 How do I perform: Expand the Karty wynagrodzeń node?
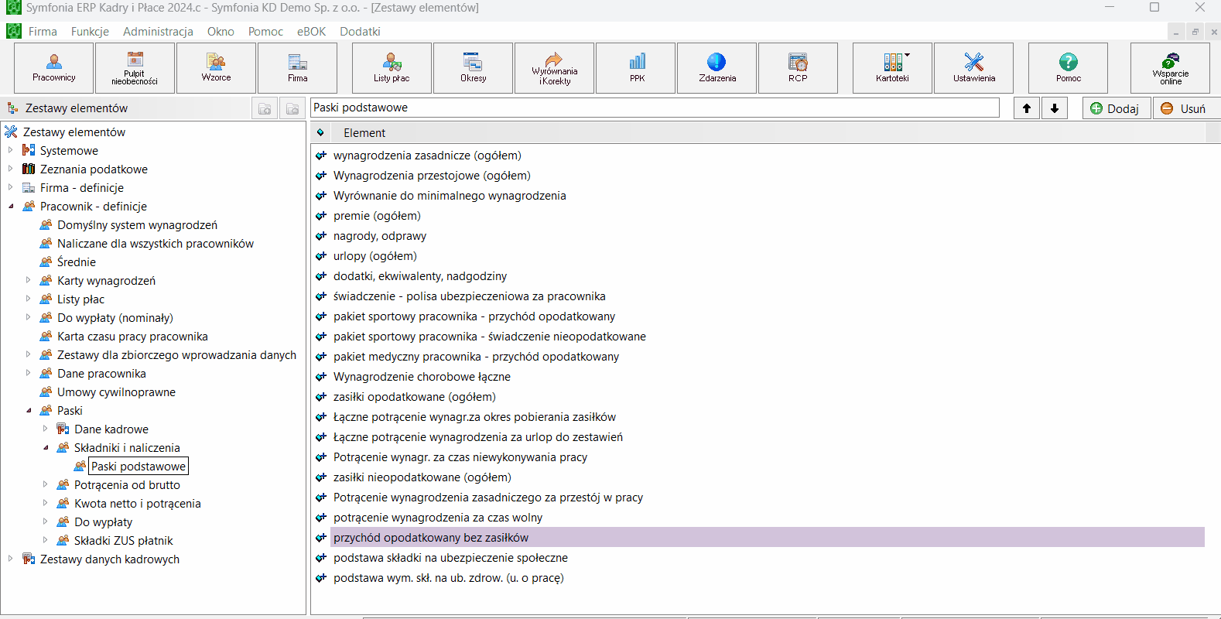28,280
